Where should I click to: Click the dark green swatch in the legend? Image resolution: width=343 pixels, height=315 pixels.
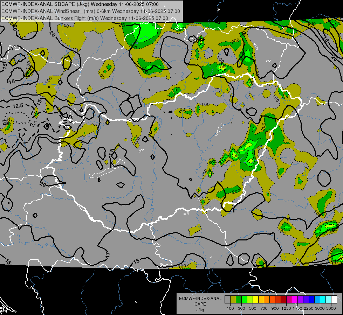[x=239, y=300]
